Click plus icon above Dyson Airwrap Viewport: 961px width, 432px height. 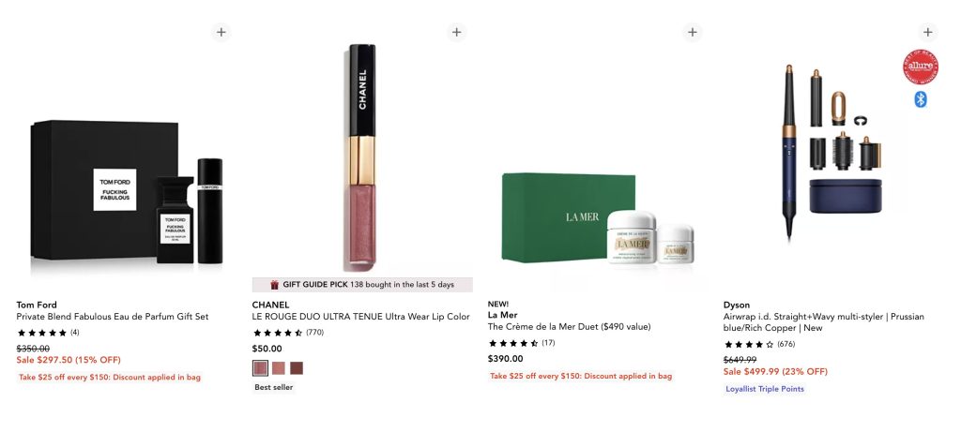[x=928, y=32]
